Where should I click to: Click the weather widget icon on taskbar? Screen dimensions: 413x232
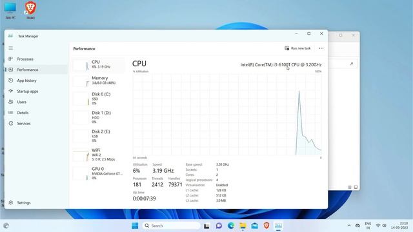[x=6, y=226]
